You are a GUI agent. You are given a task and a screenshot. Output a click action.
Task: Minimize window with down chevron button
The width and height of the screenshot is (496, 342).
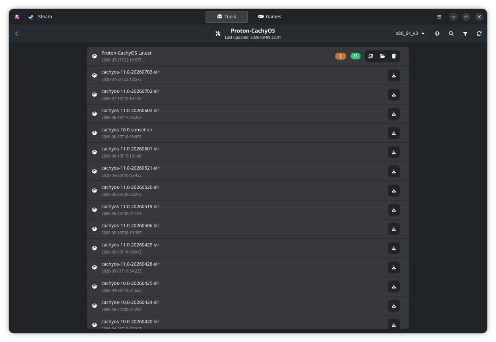[x=453, y=17]
